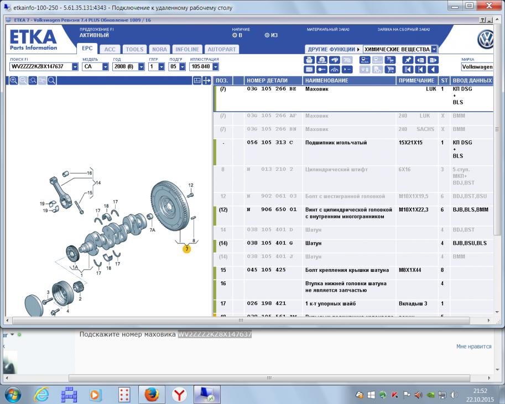Open the Модель dropdown

click(x=105, y=67)
